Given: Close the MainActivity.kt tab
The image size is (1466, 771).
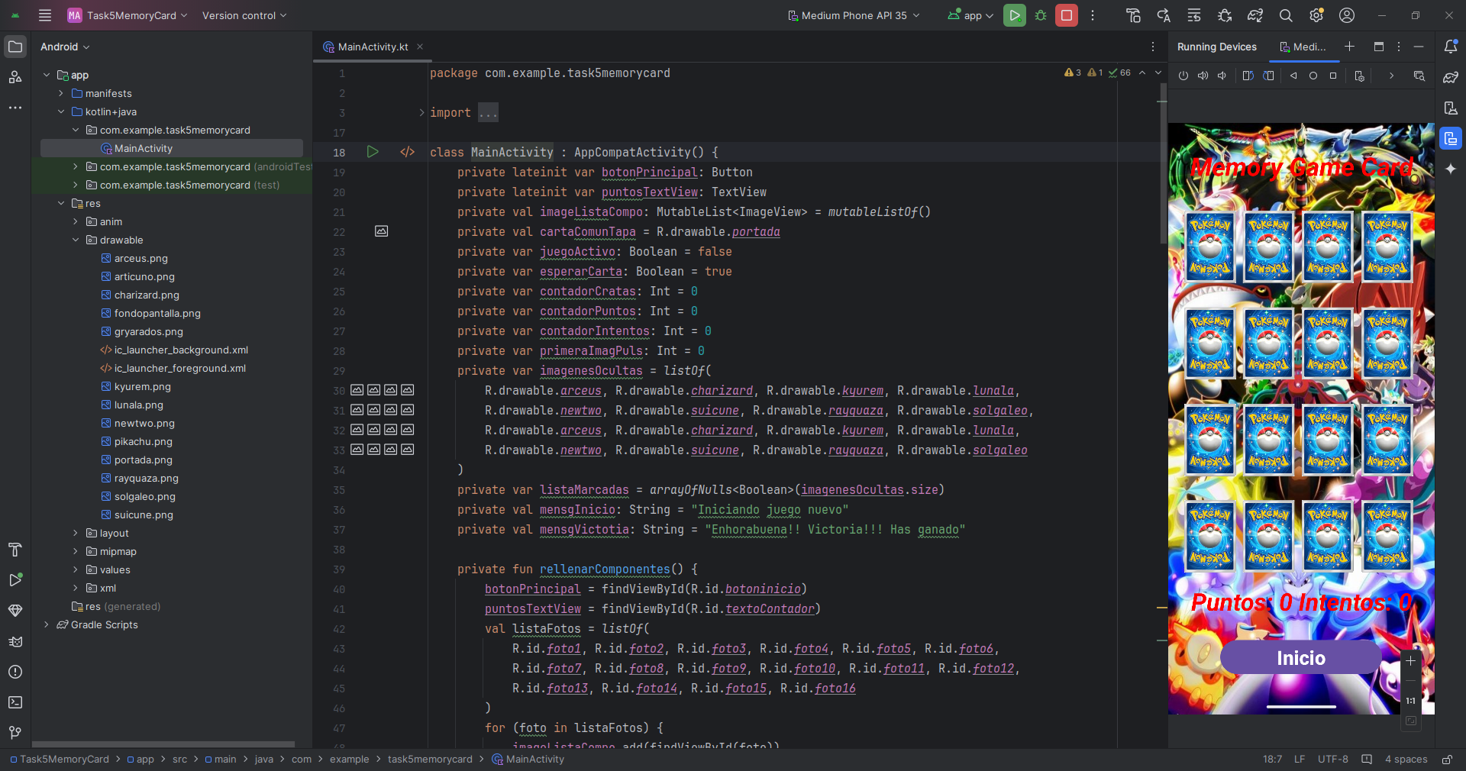Looking at the screenshot, I should pos(420,47).
